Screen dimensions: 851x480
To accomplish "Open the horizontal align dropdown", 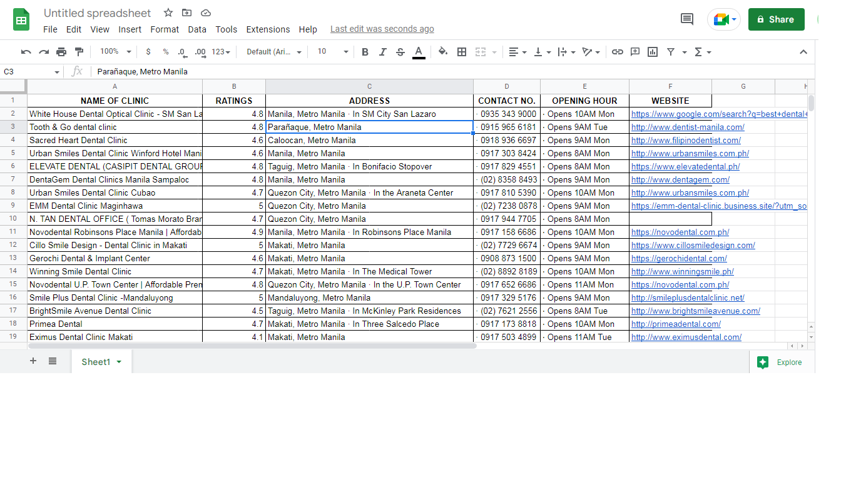I will click(517, 52).
